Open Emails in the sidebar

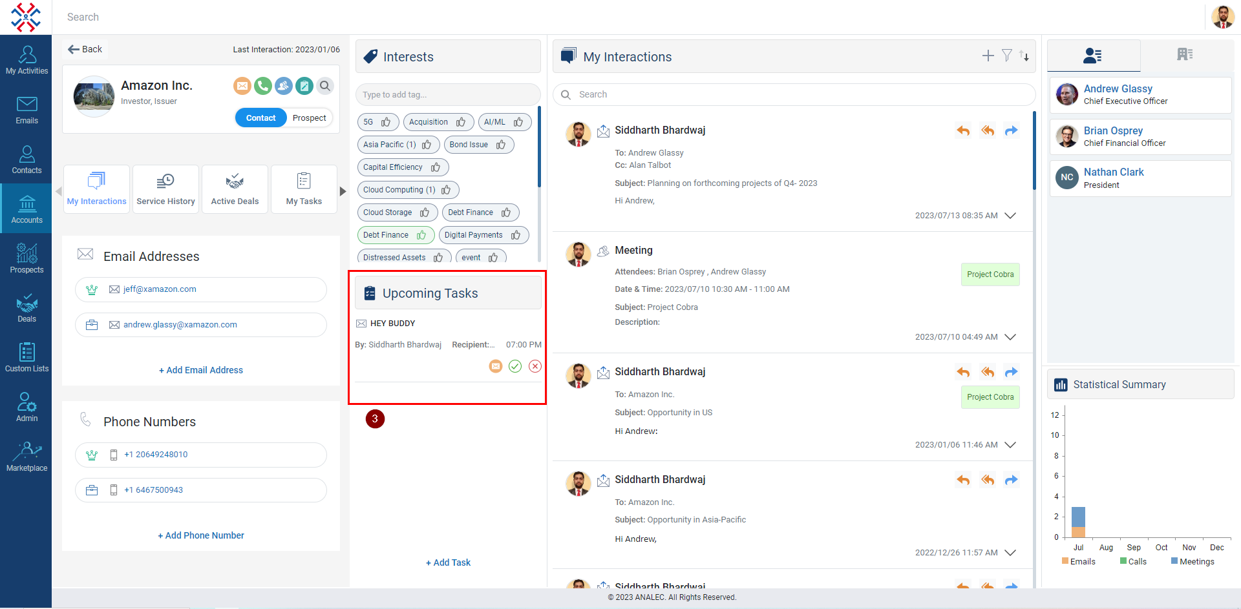coord(27,110)
